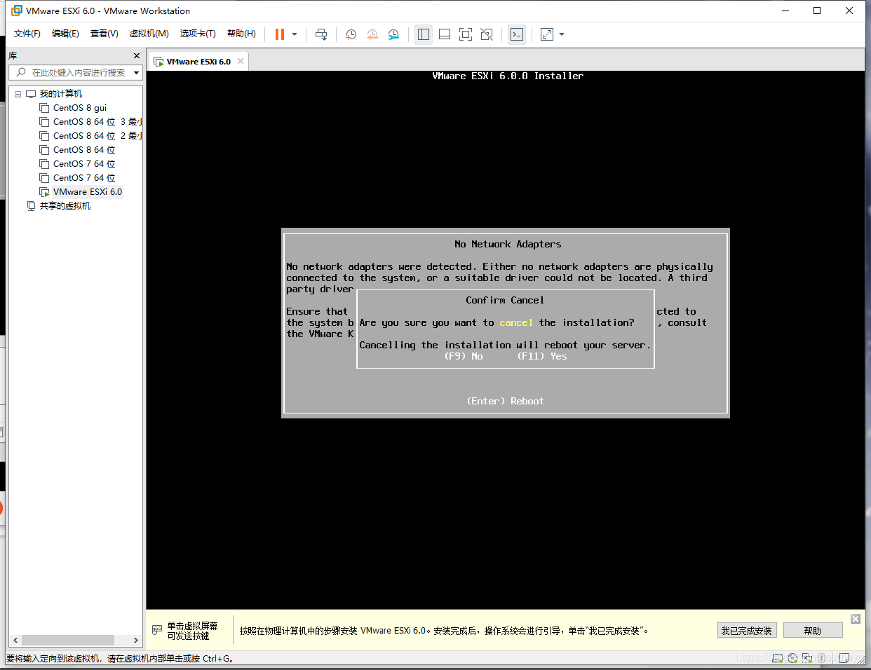This screenshot has height=670, width=871.
Task: Click the 我已完成安装 button
Action: (747, 630)
